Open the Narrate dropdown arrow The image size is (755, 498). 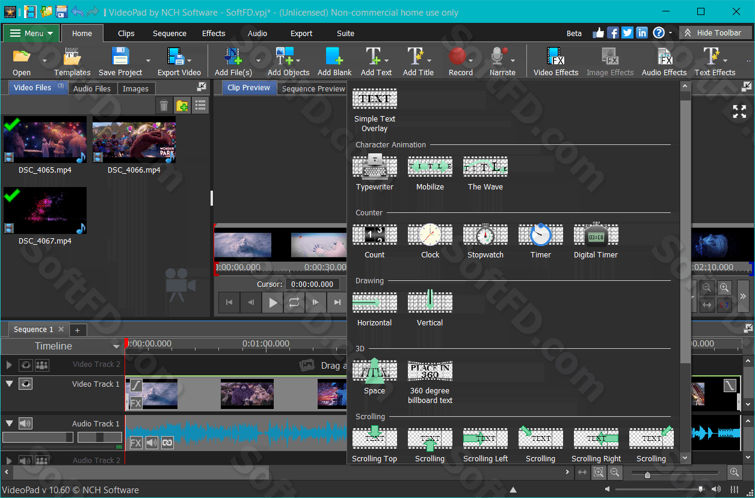coord(513,60)
